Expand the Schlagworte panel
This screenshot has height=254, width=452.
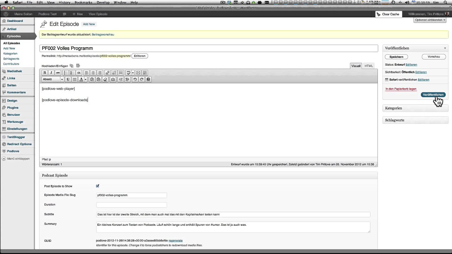tap(415, 120)
